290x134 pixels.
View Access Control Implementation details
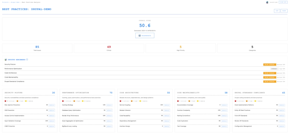click(52, 116)
